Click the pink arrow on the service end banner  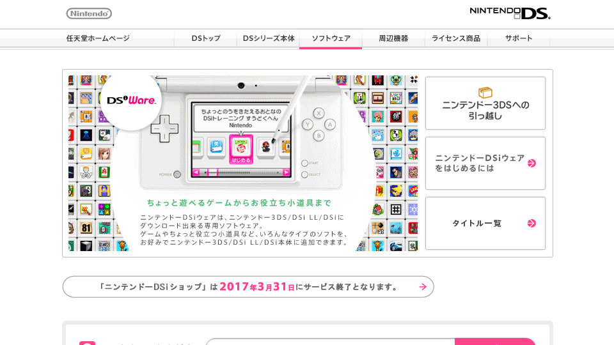pyautogui.click(x=423, y=287)
